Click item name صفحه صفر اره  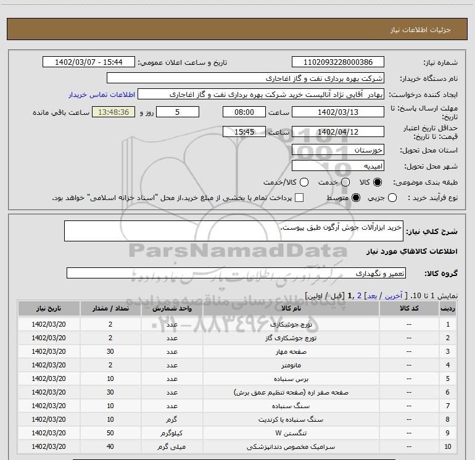pos(291,392)
